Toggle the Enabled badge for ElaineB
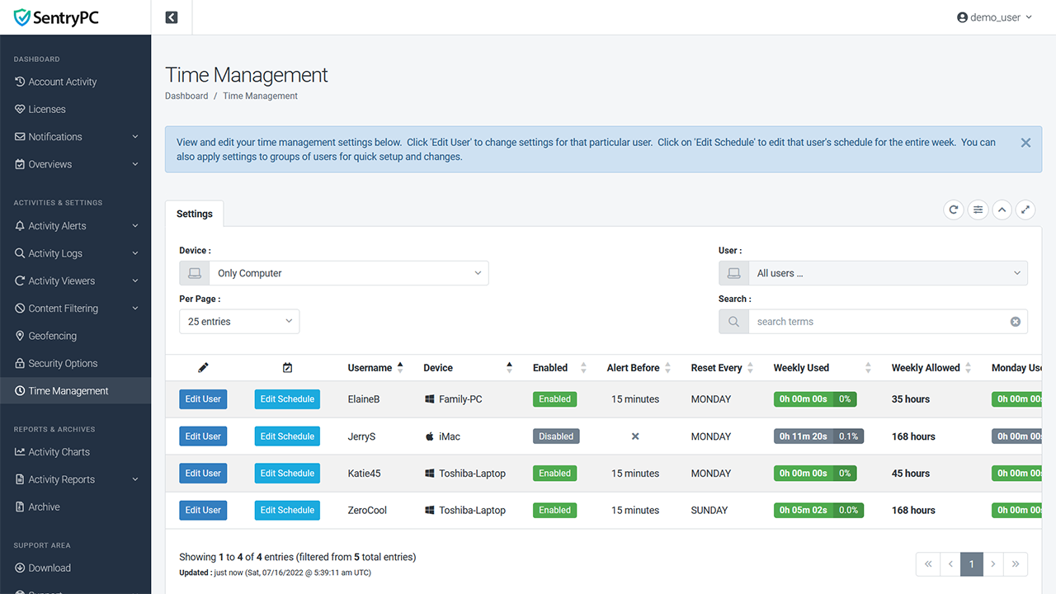 point(554,399)
